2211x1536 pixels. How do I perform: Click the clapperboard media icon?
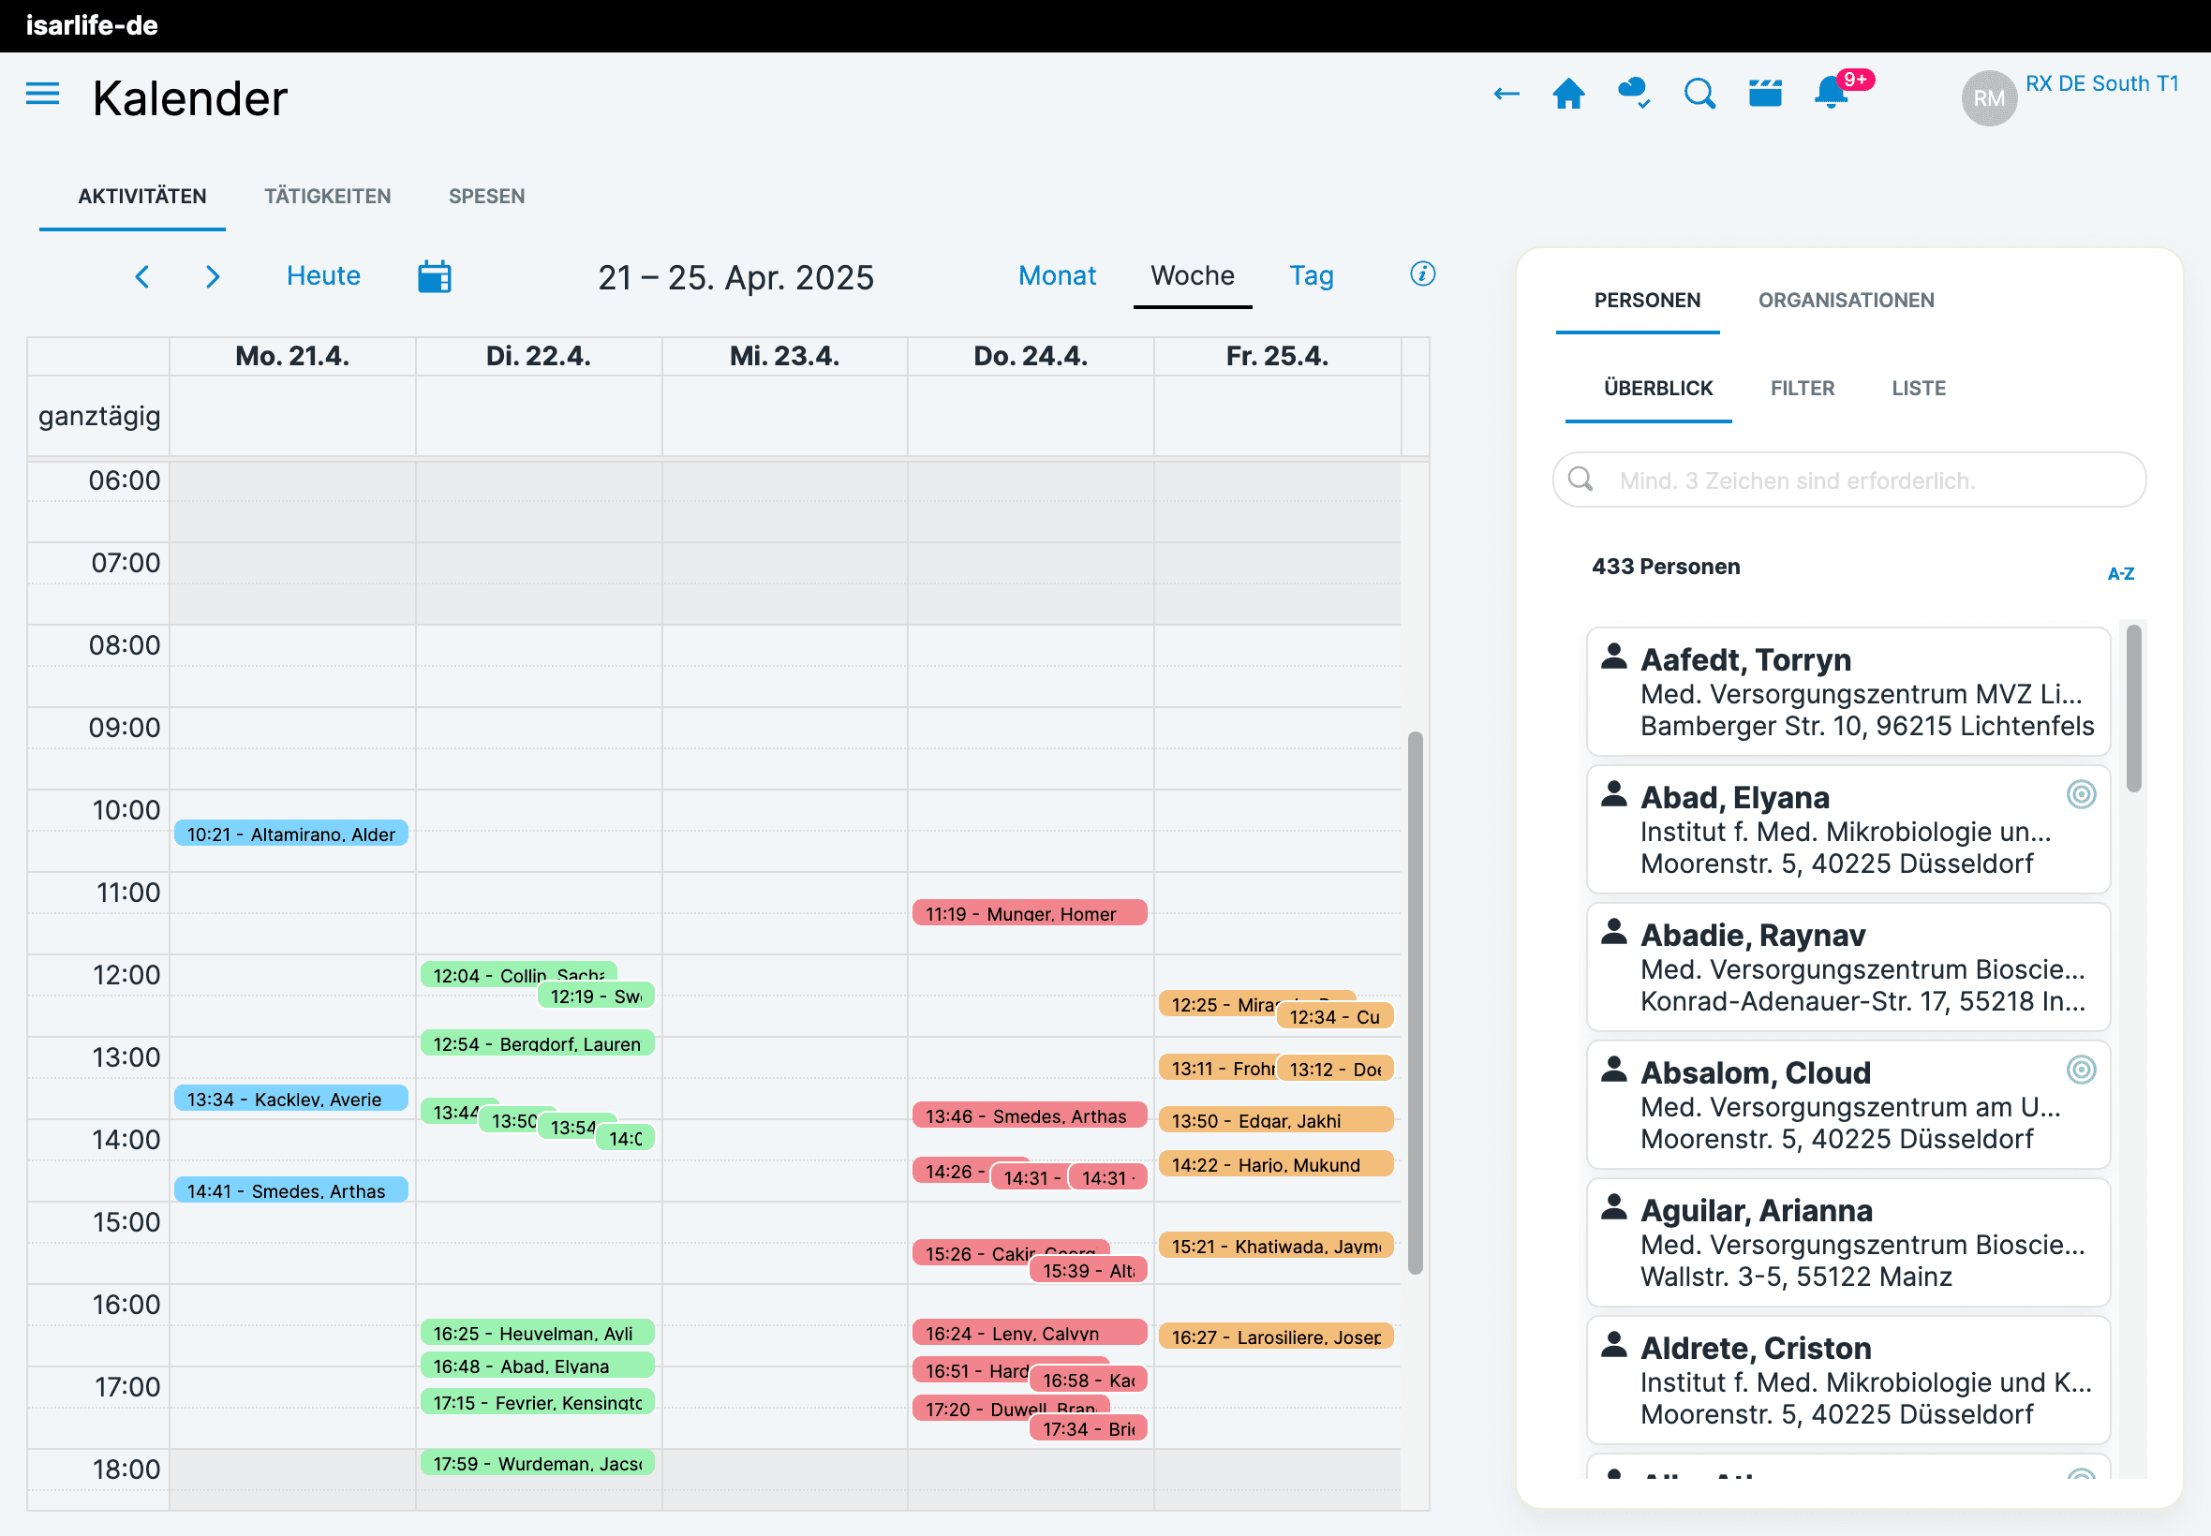[1764, 94]
